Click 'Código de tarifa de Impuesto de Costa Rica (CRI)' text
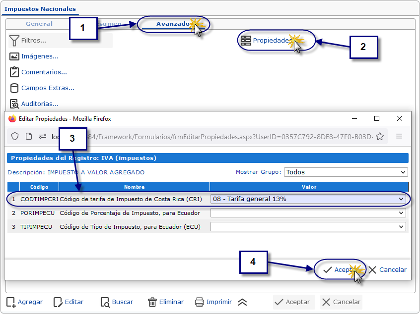420x314 pixels. coord(131,199)
